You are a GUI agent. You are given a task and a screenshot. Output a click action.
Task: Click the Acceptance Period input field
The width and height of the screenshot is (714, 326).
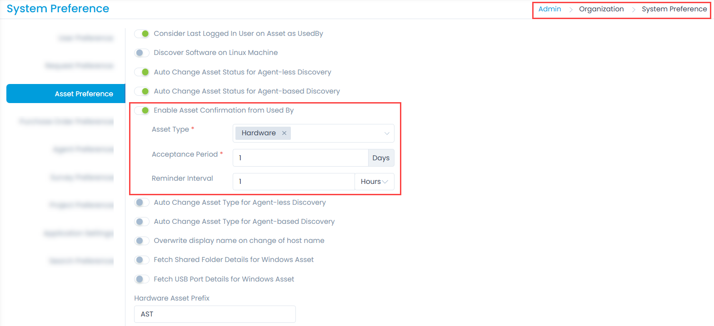coord(300,158)
